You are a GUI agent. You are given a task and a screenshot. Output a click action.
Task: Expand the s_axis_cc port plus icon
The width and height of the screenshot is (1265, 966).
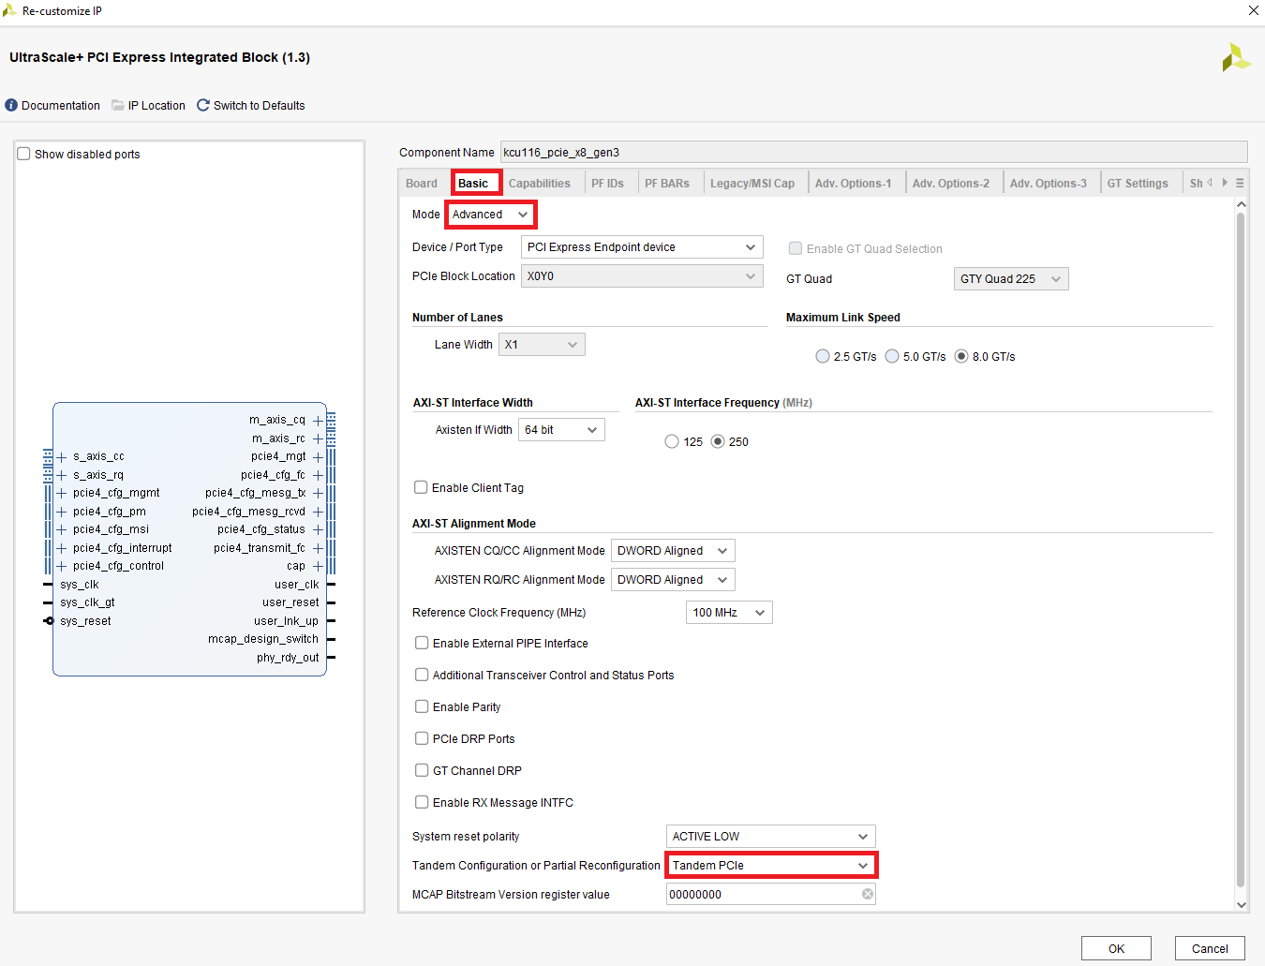62,457
